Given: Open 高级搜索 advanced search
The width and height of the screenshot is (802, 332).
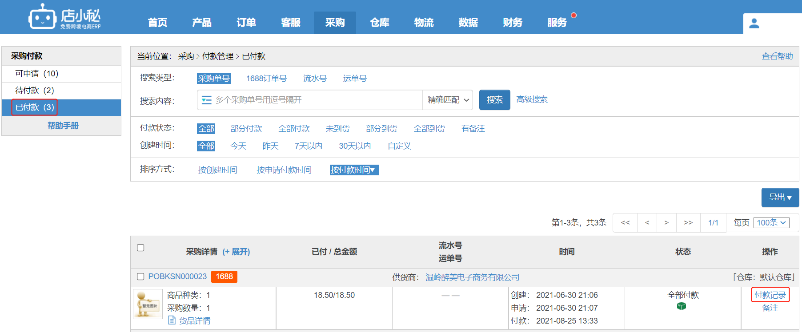Looking at the screenshot, I should click(532, 99).
